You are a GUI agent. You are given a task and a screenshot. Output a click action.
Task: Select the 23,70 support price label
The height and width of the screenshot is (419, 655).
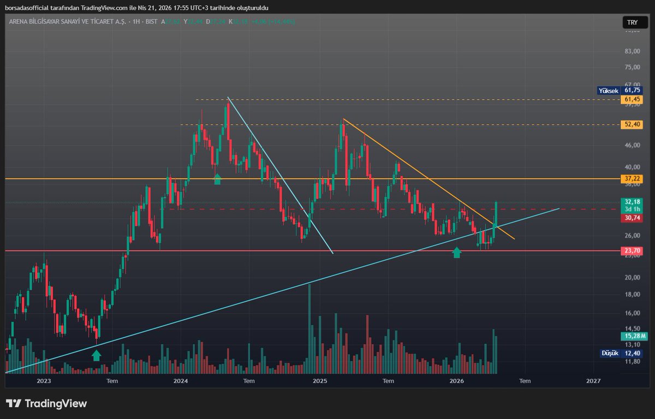[633, 251]
